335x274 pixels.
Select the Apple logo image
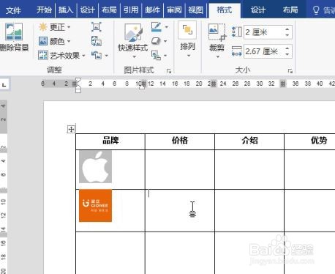pos(95,167)
